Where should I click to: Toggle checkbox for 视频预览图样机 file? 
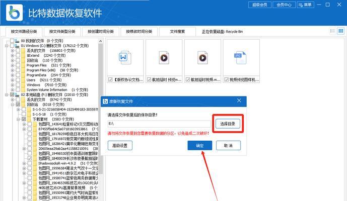(x=227, y=79)
